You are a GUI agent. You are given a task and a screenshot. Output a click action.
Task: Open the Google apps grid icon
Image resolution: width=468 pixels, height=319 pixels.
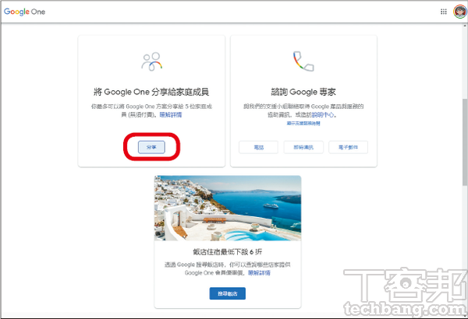click(x=444, y=12)
